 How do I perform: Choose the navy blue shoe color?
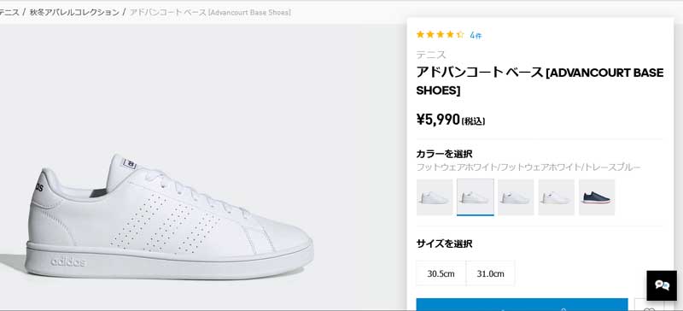click(x=597, y=197)
